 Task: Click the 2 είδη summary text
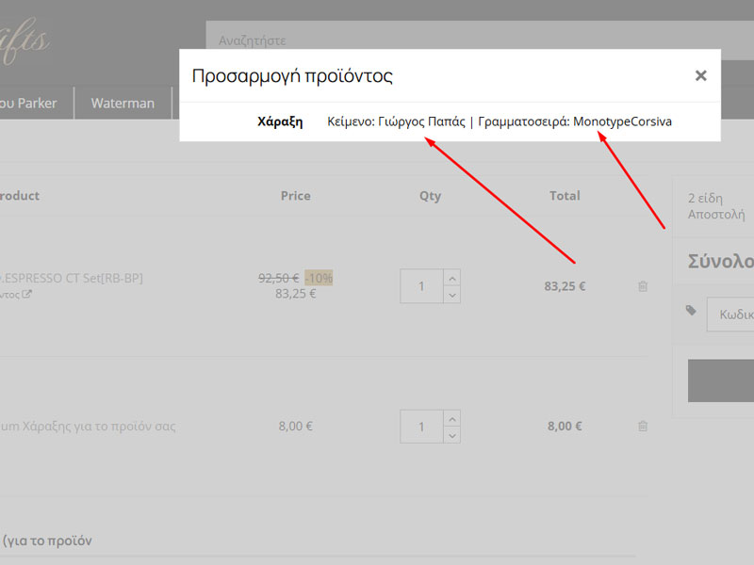705,199
